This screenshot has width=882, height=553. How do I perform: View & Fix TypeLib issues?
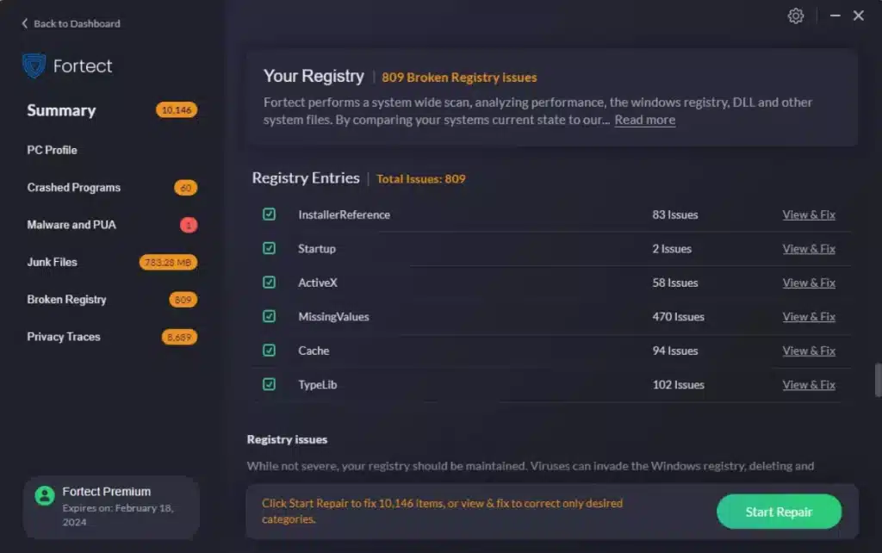coord(808,385)
